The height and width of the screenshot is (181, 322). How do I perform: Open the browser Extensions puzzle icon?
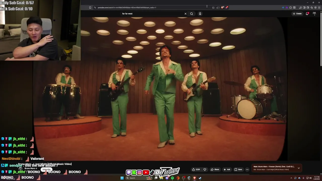[291, 8]
